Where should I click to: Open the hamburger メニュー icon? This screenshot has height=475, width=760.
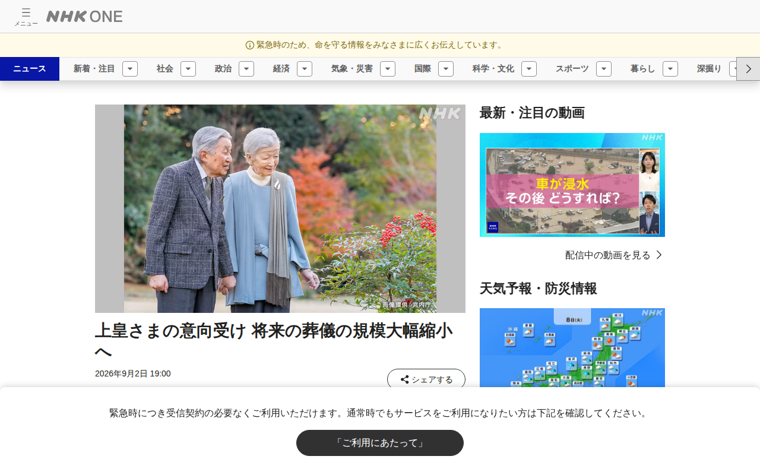(26, 17)
